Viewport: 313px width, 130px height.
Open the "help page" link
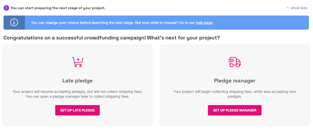[x=204, y=23]
